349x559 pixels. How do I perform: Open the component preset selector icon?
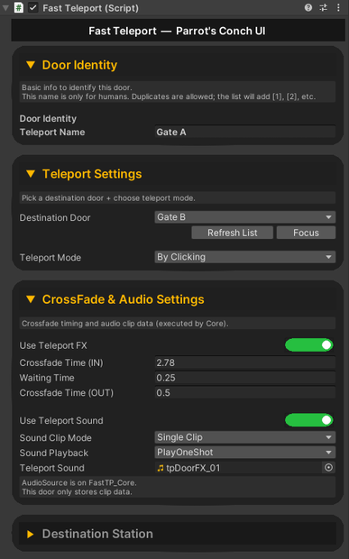pos(324,7)
